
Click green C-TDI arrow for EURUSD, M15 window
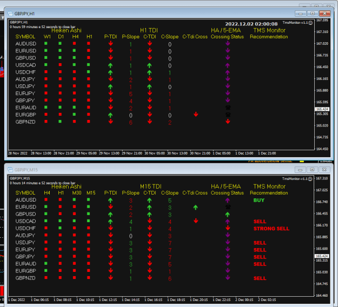149,207
